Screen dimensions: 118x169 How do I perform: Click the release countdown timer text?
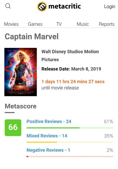click(73, 82)
